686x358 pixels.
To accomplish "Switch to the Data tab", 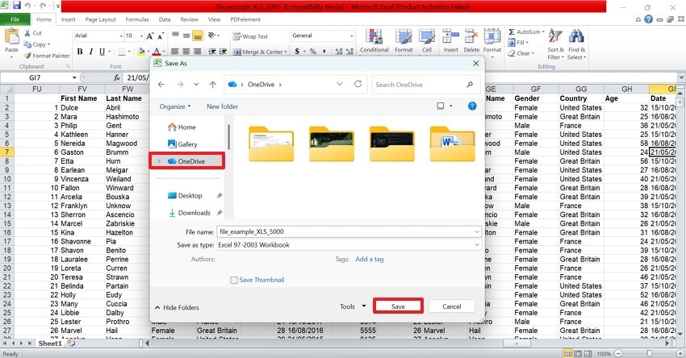I will click(165, 19).
